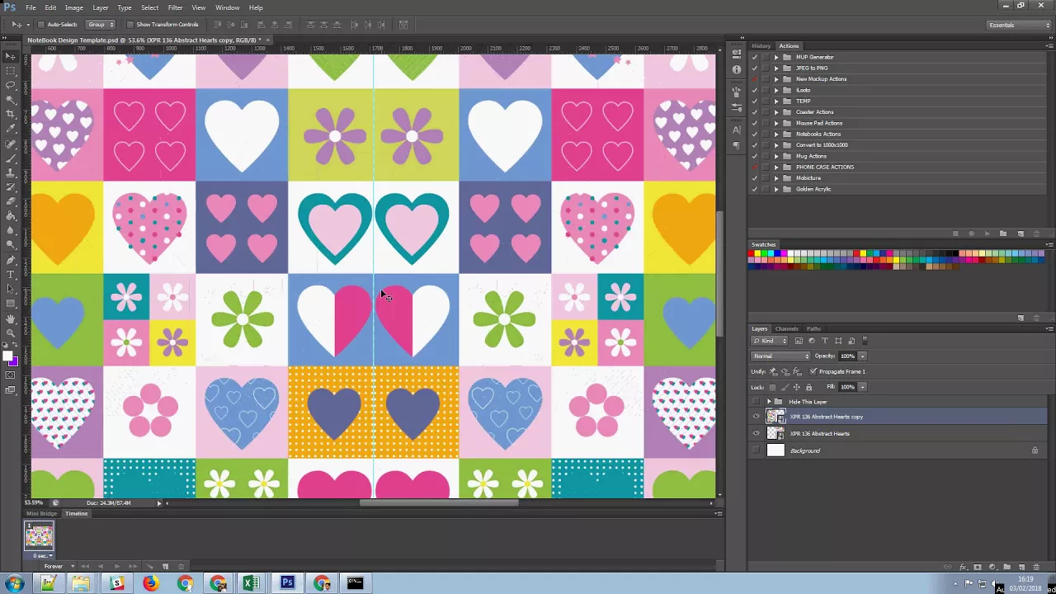Expand the Mug Actions folder
The width and height of the screenshot is (1056, 594).
point(775,156)
